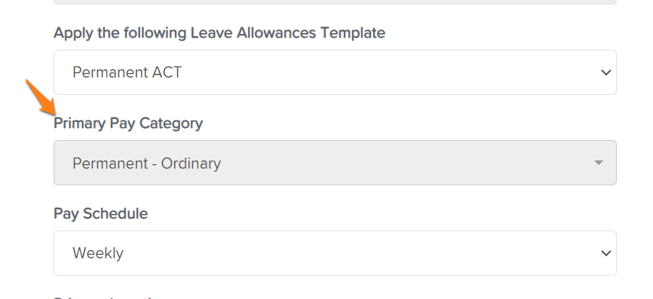Select the 'Weekly' value text
653x299 pixels.
point(98,253)
